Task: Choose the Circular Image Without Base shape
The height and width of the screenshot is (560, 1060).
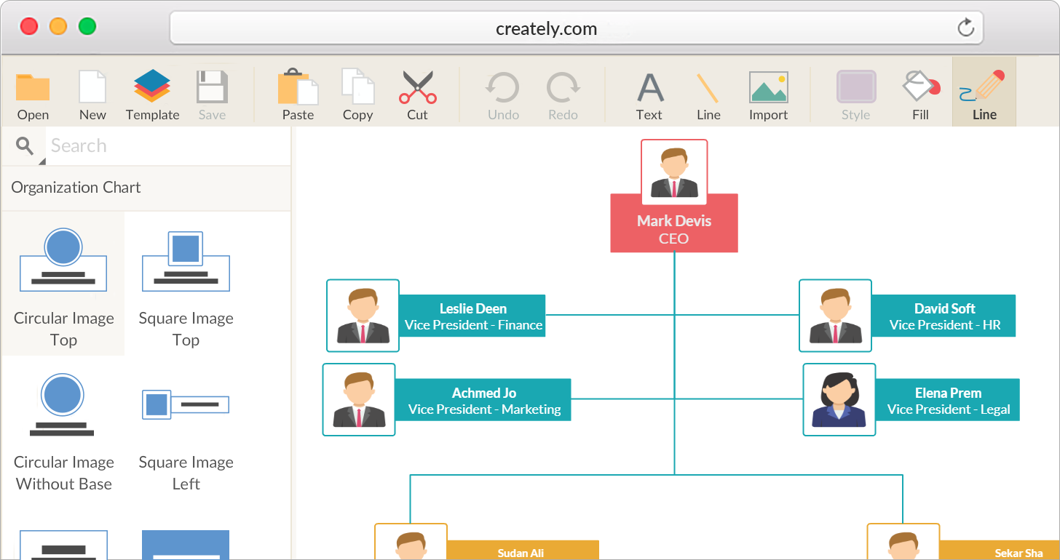Action: pyautogui.click(x=63, y=429)
